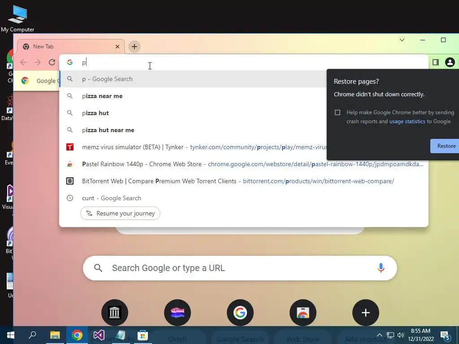Screen dimensions: 459x344
Task: Open the Windows Start menu
Action: 11,335
